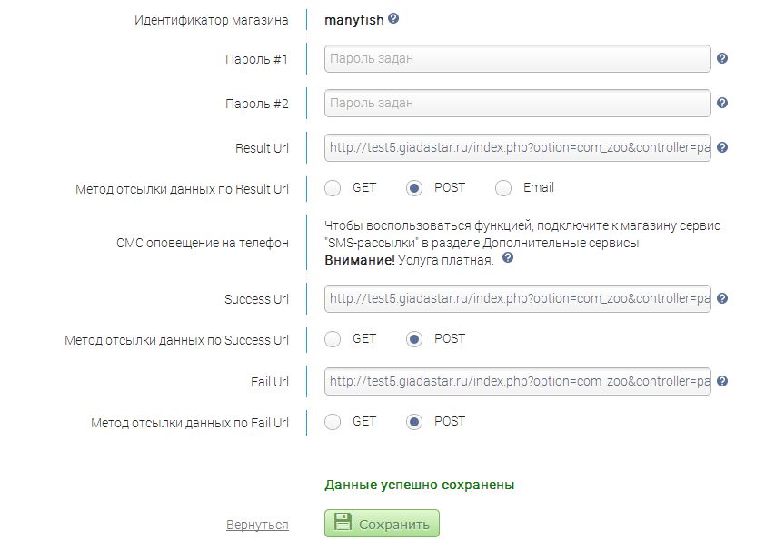This screenshot has height=551, width=775.
Task: Open help tooltip for Success Url
Action: pos(722,298)
